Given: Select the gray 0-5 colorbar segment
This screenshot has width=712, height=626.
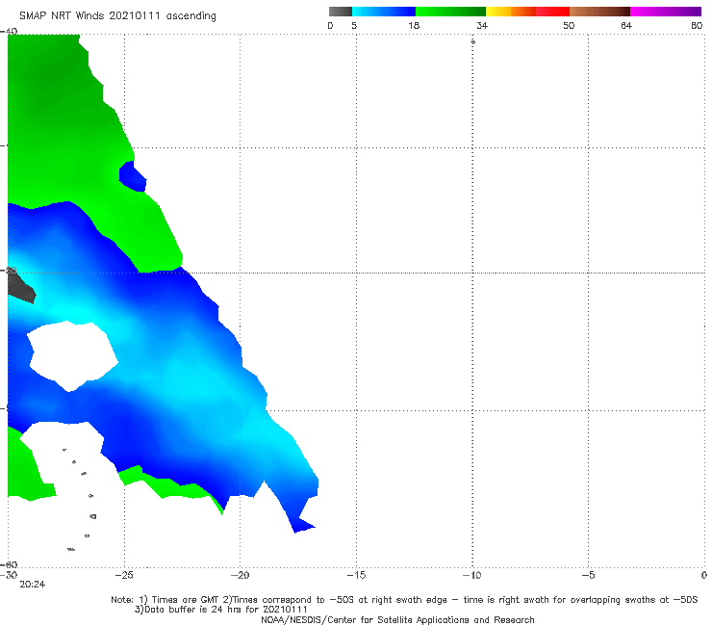Looking at the screenshot, I should 341,12.
